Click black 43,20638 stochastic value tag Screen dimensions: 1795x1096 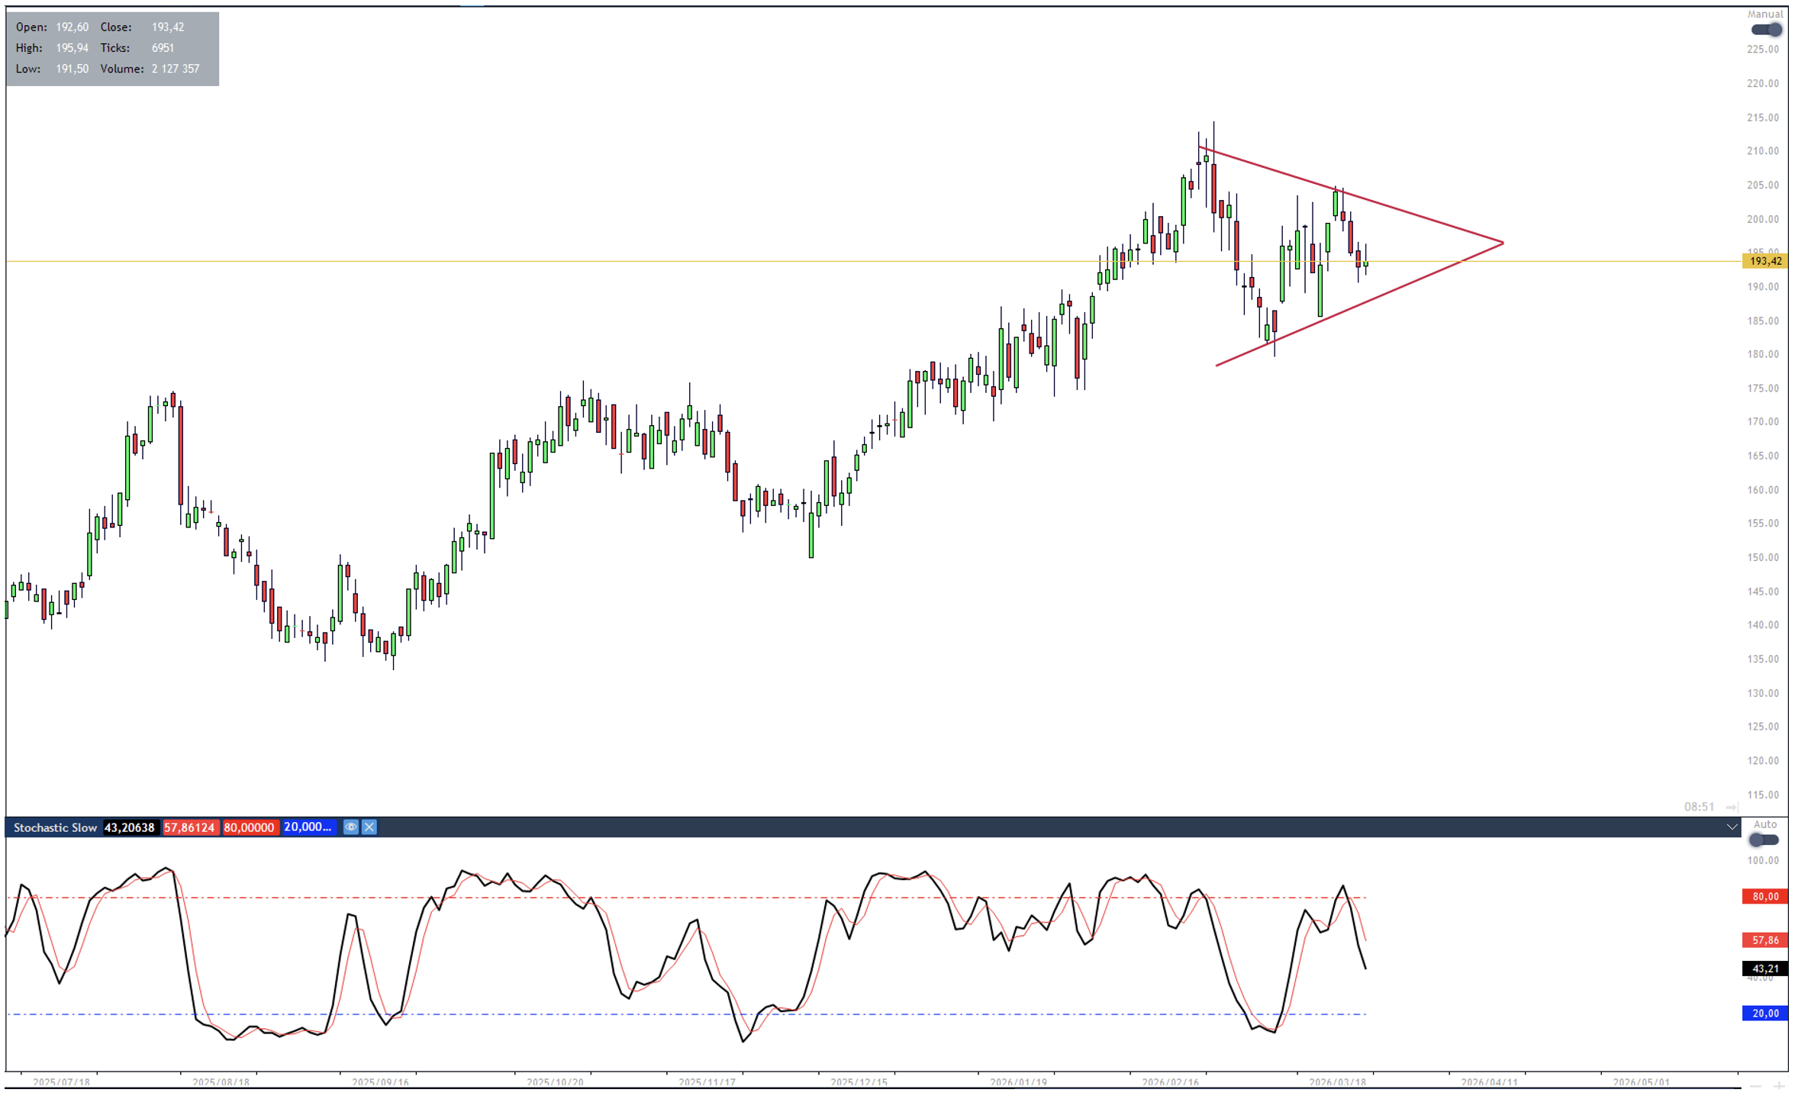[130, 827]
